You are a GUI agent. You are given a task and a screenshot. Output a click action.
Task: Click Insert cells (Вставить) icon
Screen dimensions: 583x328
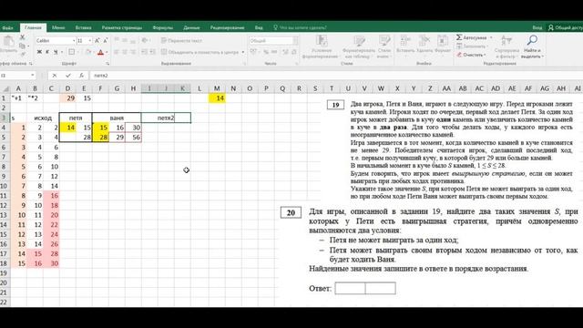(x=404, y=40)
